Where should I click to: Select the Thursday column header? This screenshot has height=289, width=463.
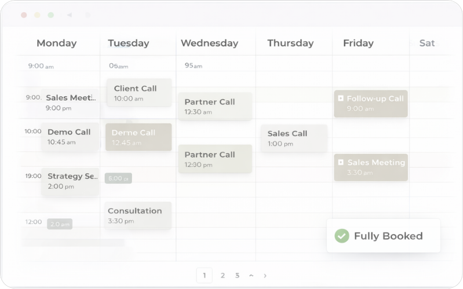290,43
